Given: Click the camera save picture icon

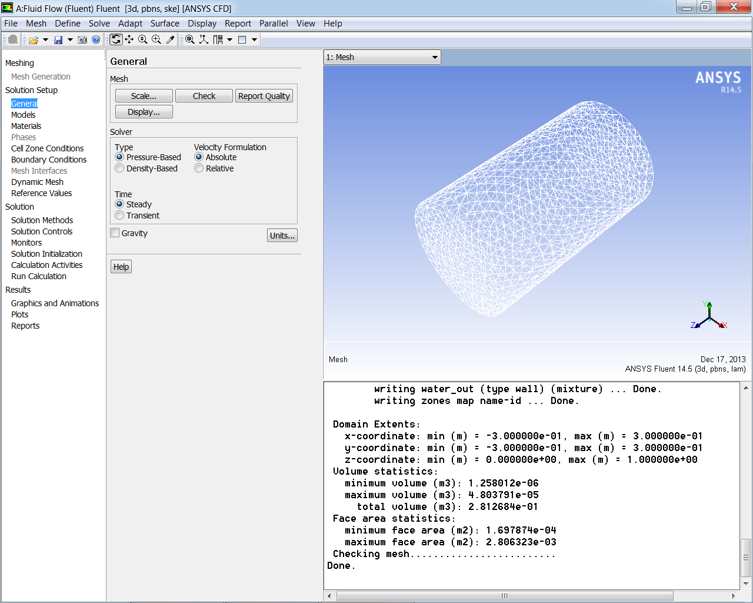Looking at the screenshot, I should [x=82, y=40].
